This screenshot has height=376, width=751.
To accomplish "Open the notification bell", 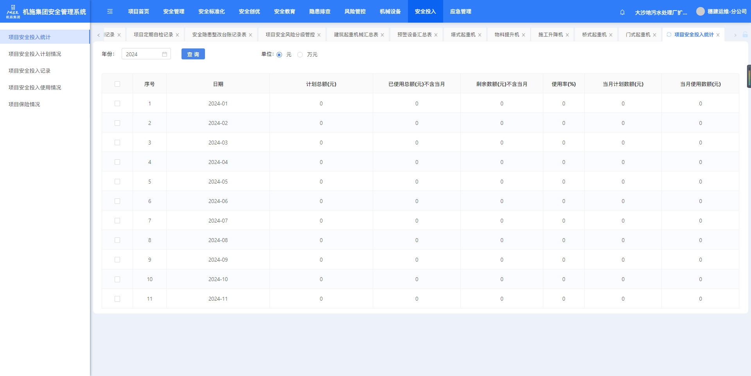I will pyautogui.click(x=622, y=12).
